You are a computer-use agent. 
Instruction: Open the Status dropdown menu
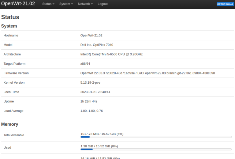[x=48, y=4]
